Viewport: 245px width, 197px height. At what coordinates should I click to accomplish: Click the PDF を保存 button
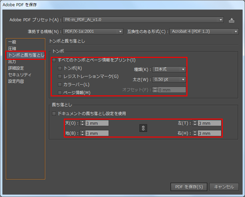pyautogui.click(x=189, y=187)
